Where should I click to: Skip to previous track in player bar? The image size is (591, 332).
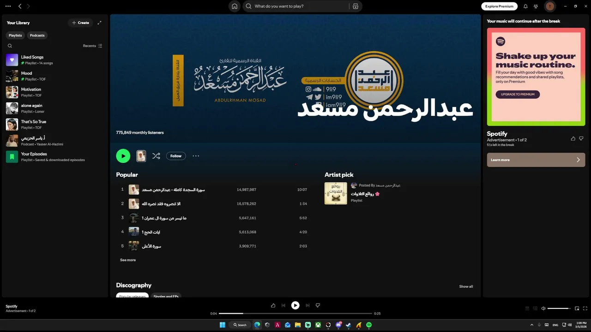click(x=283, y=305)
